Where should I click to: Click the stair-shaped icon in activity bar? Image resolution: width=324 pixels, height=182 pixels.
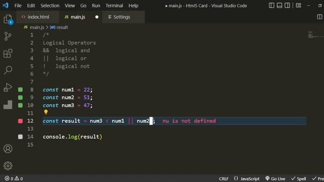[8, 105]
